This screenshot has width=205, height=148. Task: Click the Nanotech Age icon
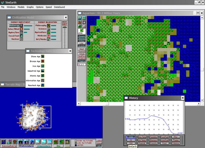[x=43, y=85]
